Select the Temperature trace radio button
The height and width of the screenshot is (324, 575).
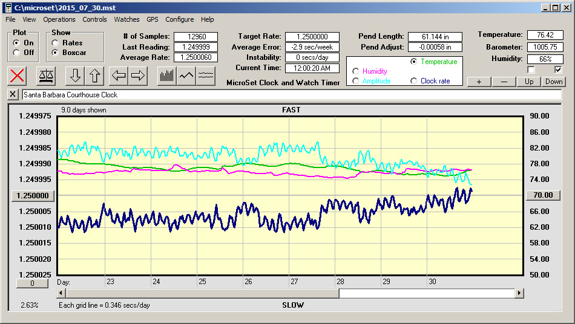[x=413, y=62]
